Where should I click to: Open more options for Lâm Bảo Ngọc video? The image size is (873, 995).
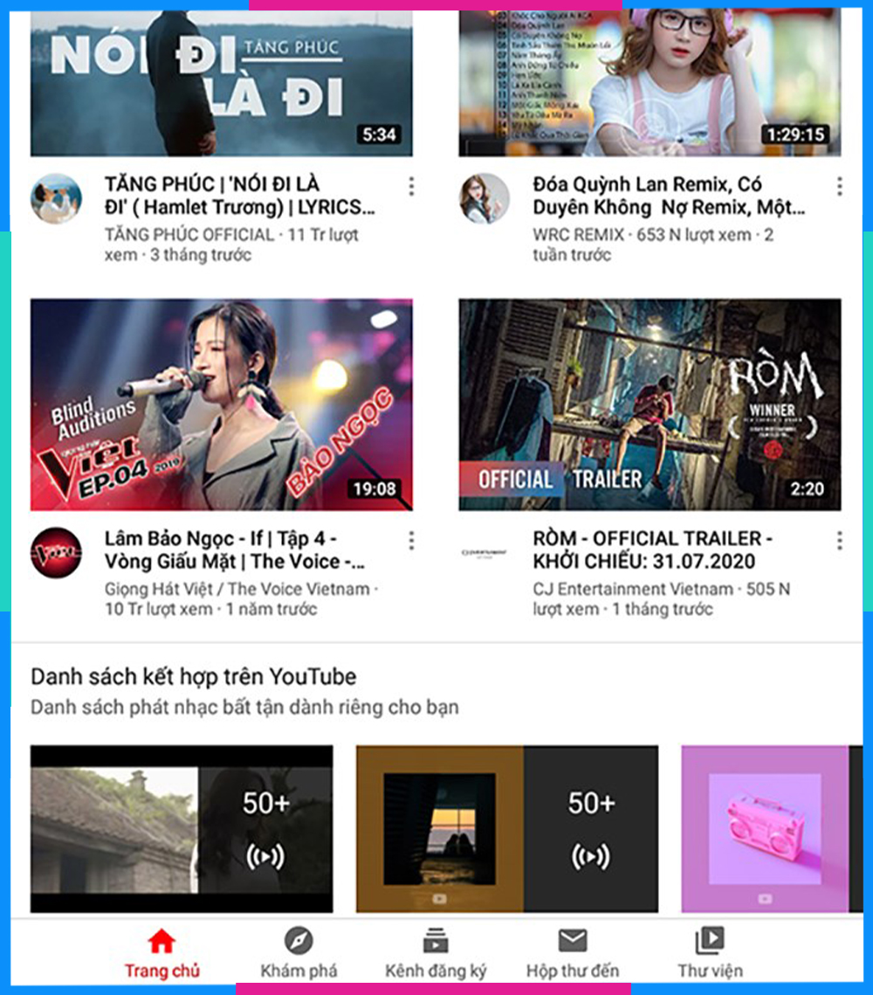coord(411,541)
